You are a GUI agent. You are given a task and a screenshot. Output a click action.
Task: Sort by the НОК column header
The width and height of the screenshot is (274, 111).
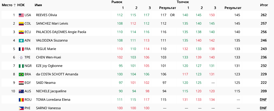21,5
